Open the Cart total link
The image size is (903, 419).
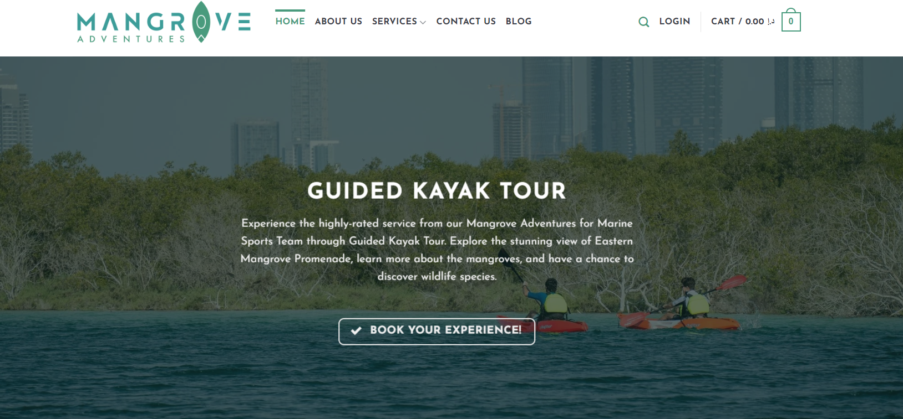click(743, 21)
